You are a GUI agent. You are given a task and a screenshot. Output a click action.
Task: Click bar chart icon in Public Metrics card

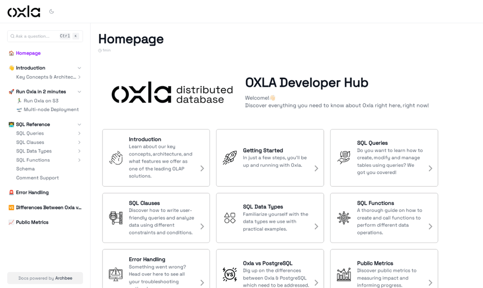(x=344, y=274)
